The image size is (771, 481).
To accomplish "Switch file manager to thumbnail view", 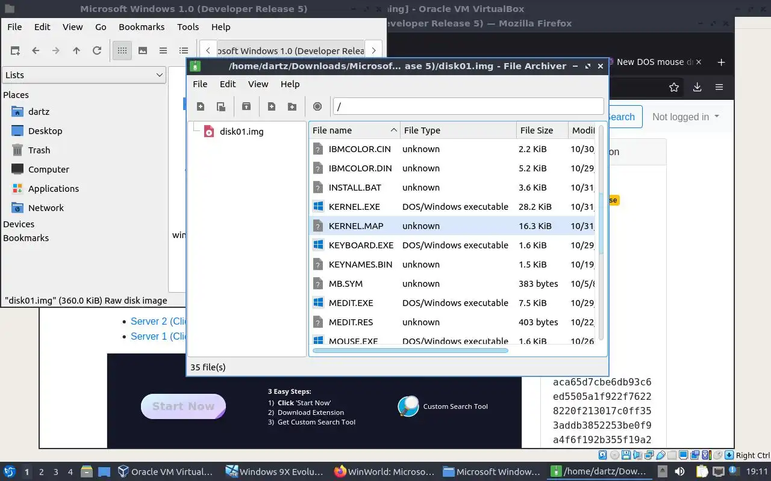I will tap(143, 51).
